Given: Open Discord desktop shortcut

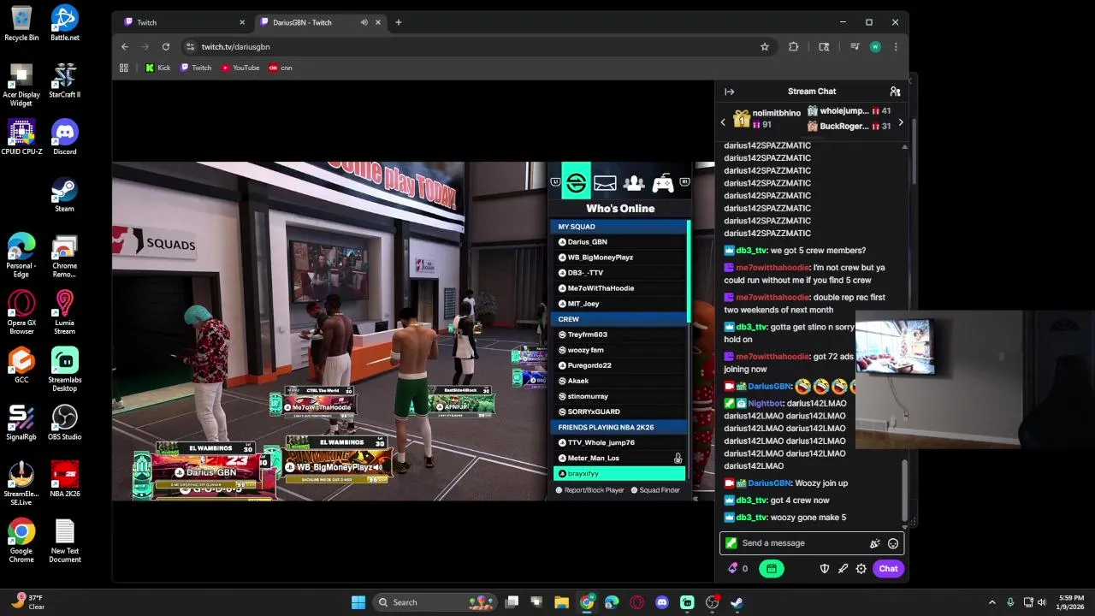Looking at the screenshot, I should 65,138.
